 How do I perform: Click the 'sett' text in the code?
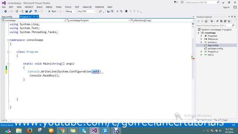tap(96, 71)
